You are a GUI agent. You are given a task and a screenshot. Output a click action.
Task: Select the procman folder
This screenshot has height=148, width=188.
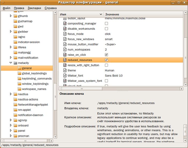24,136
